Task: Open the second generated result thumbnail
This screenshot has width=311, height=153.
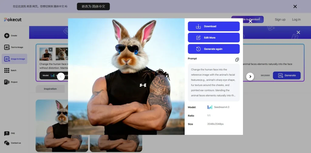Action: click(x=116, y=143)
